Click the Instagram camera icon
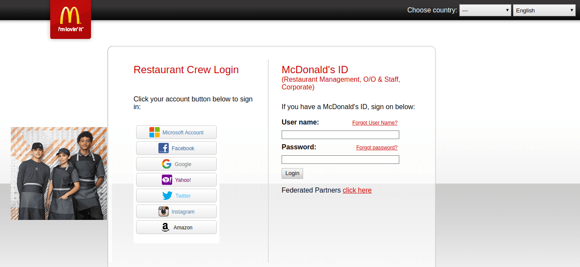This screenshot has height=267, width=580. [164, 211]
